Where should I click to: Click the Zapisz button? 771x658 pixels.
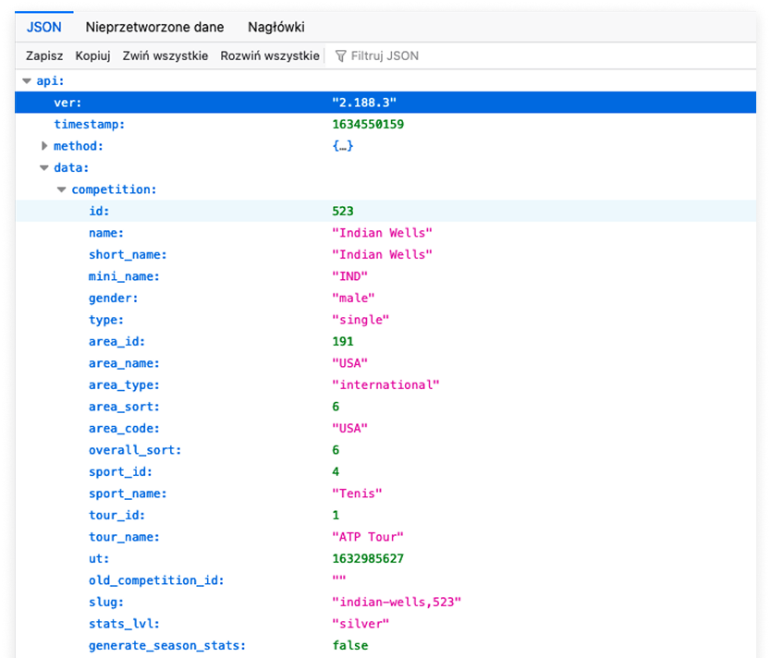click(44, 56)
